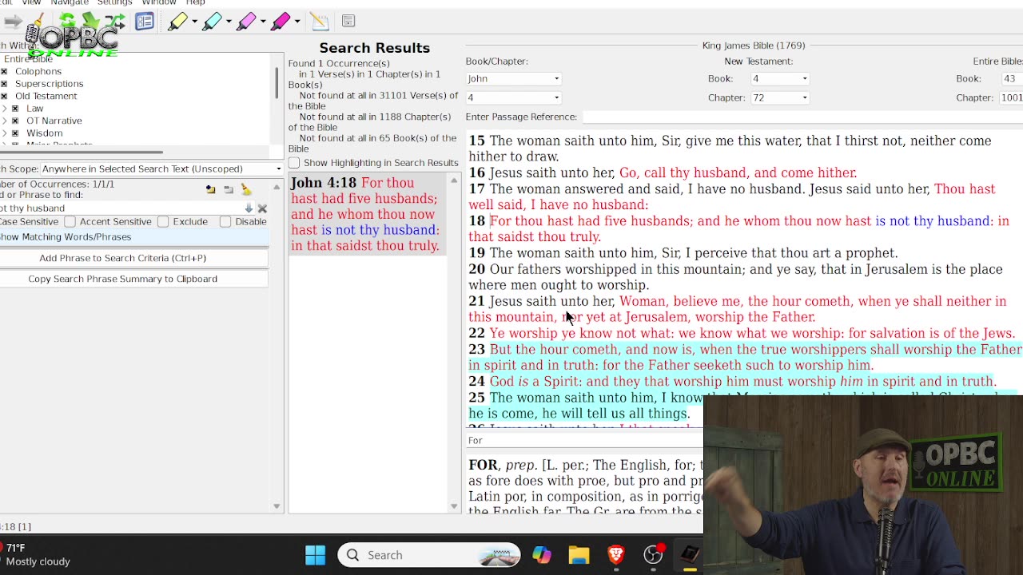The width and height of the screenshot is (1023, 575).
Task: Select the yellow highlighter tool
Action: coord(177,22)
